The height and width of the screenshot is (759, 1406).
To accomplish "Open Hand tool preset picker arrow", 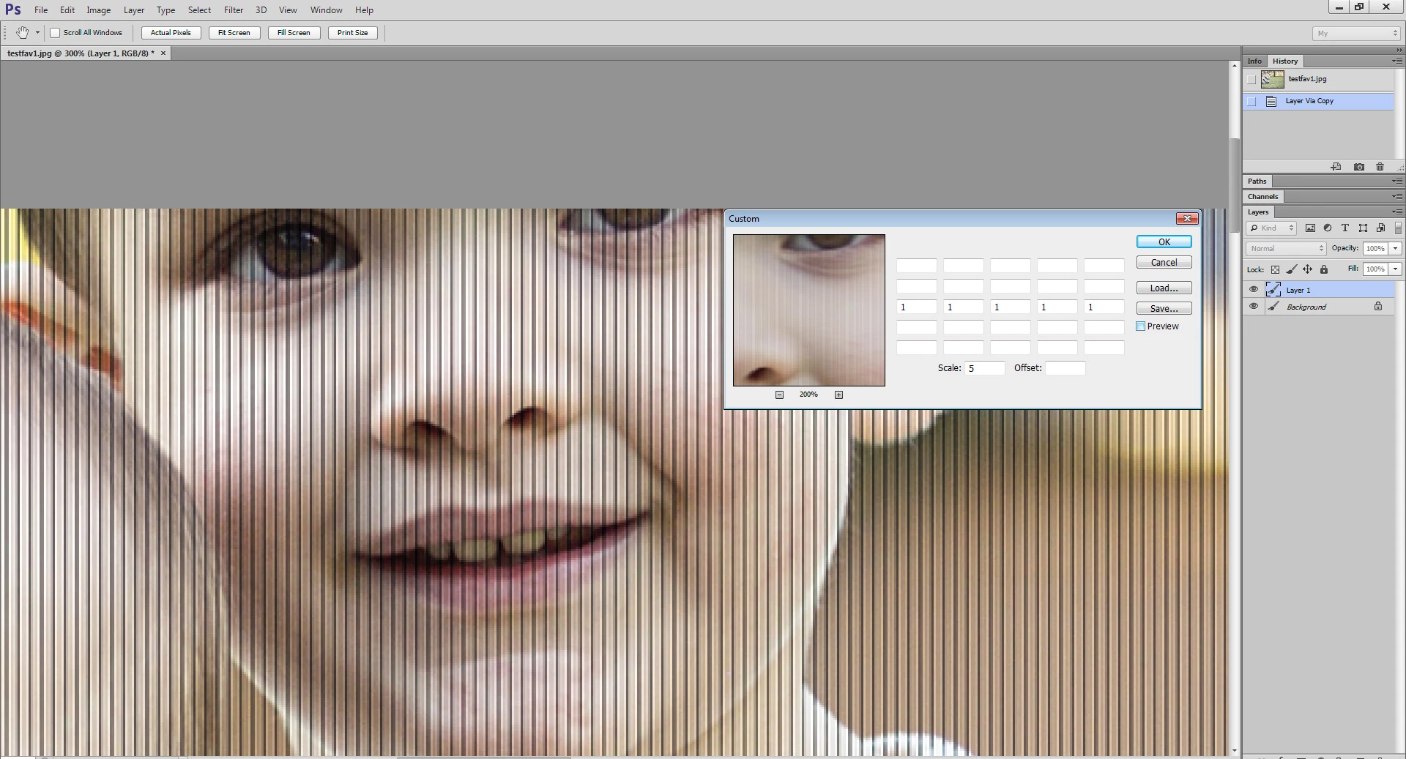I will pyautogui.click(x=37, y=33).
